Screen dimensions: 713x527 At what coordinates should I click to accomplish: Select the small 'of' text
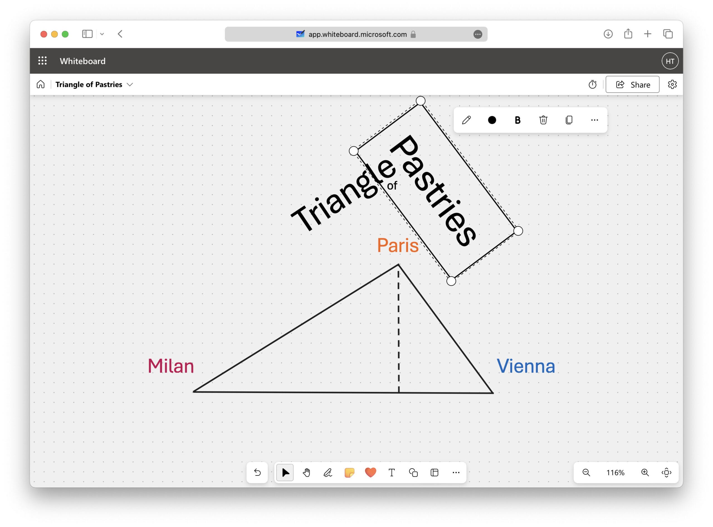392,185
